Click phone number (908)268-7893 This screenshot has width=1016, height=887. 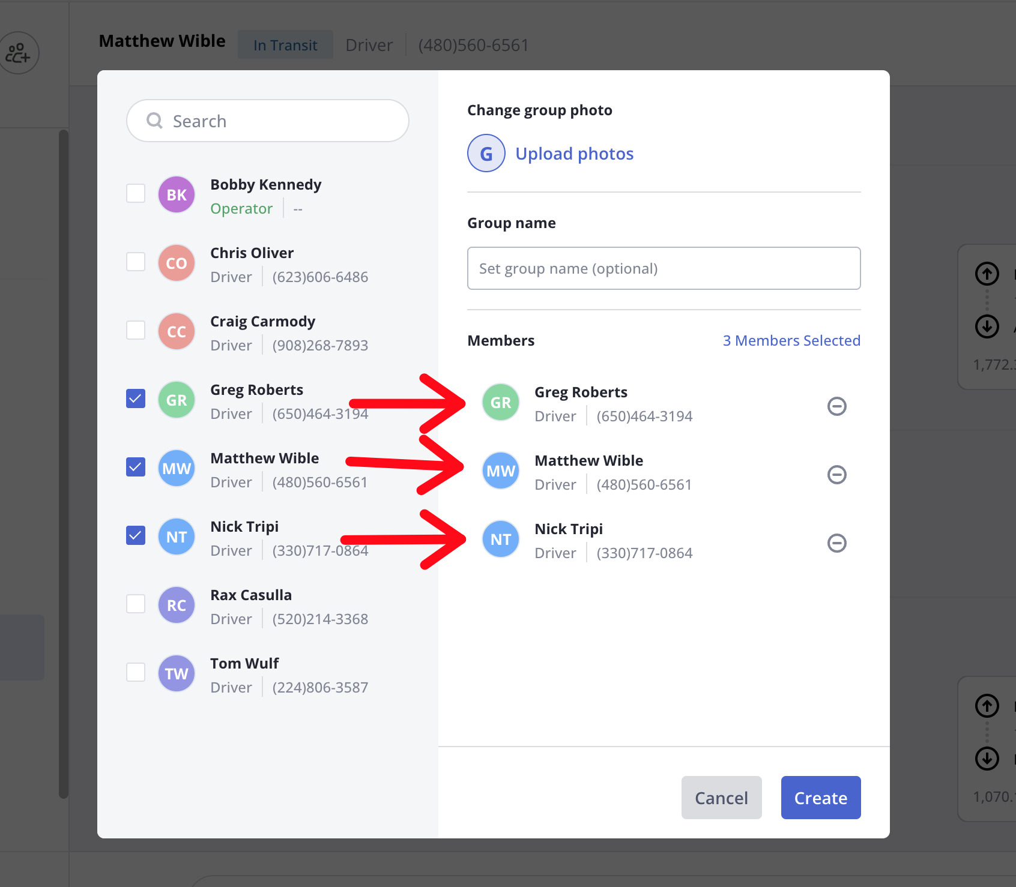[x=320, y=345]
